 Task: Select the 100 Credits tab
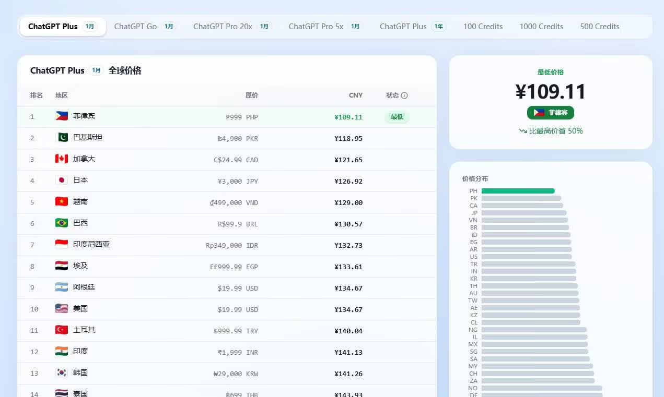coord(483,27)
